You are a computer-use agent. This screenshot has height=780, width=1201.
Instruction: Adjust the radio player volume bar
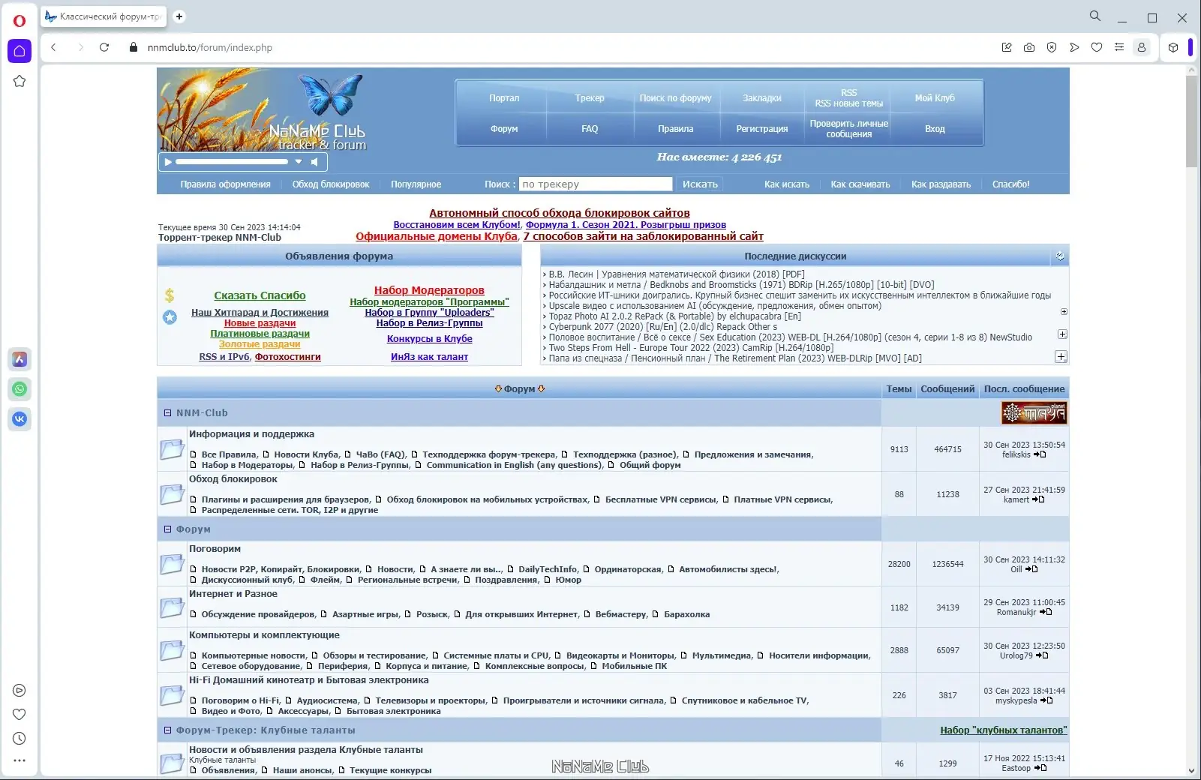point(232,162)
